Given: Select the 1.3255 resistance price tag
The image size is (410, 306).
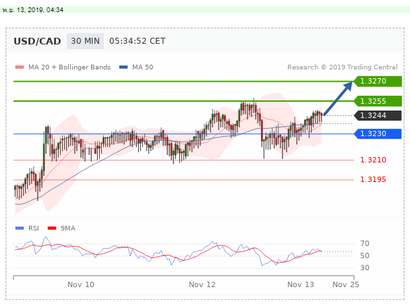Looking at the screenshot, I should pos(378,101).
